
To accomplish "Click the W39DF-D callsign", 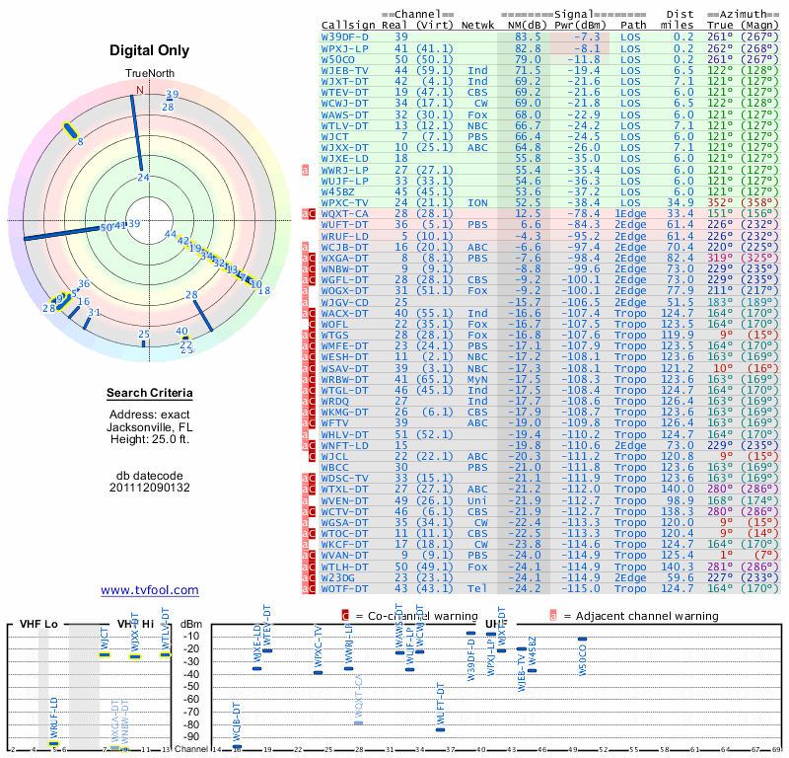I will click(344, 38).
